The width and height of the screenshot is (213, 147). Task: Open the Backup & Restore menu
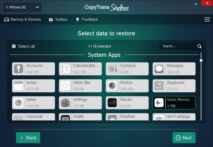23,19
